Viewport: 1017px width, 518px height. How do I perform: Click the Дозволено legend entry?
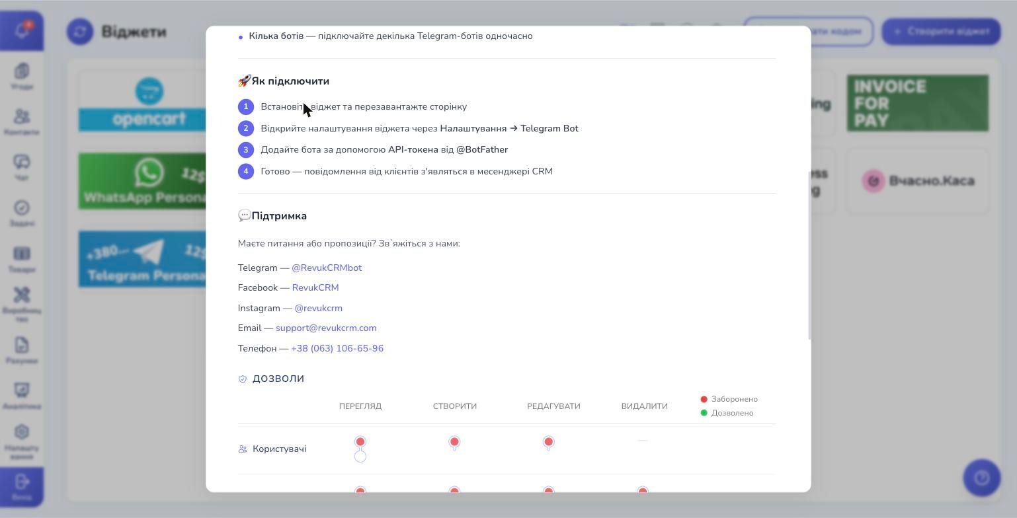(x=727, y=413)
